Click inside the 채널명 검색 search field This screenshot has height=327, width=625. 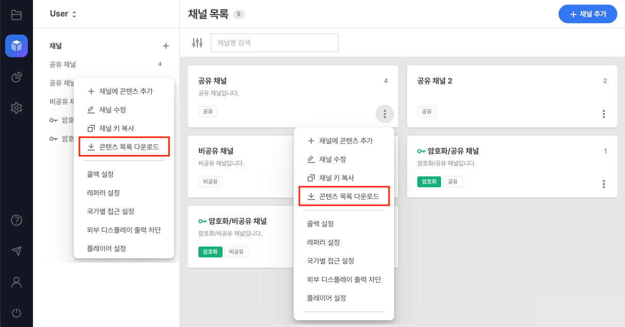point(274,43)
